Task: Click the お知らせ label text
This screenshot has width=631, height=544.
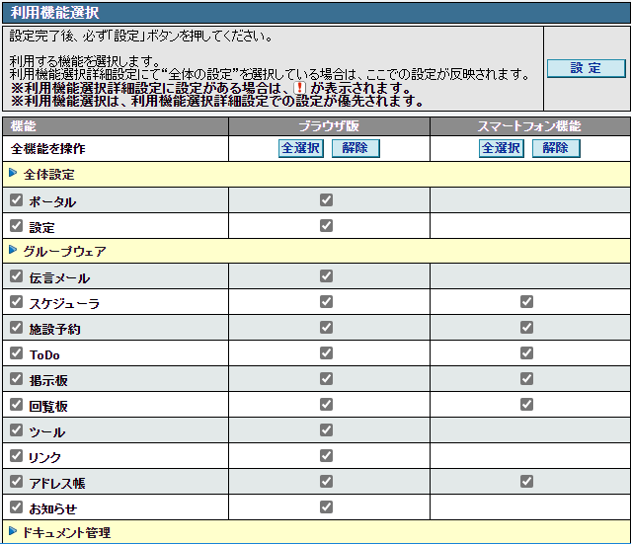Action: click(x=52, y=509)
